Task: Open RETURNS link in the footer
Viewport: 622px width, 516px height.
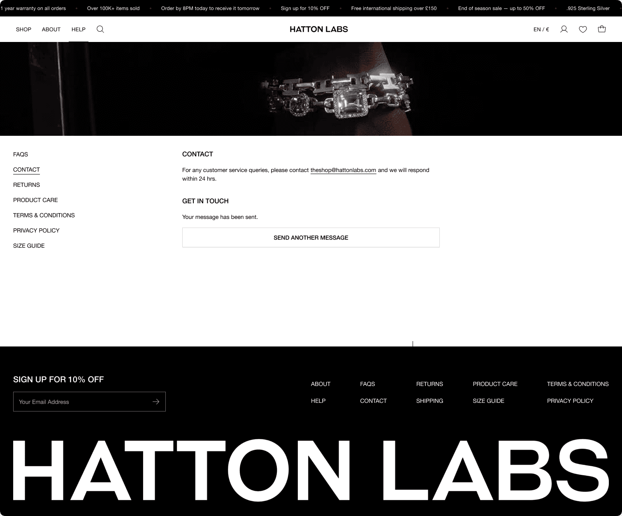Action: tap(429, 384)
